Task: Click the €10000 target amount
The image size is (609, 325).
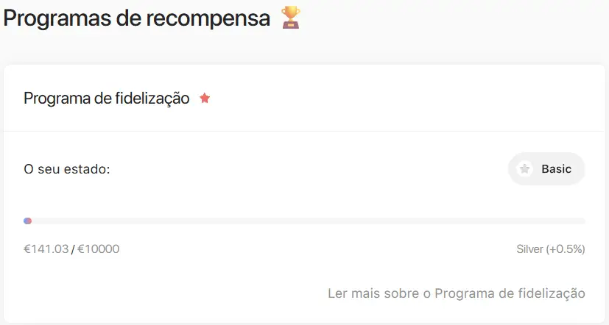Action: point(98,249)
